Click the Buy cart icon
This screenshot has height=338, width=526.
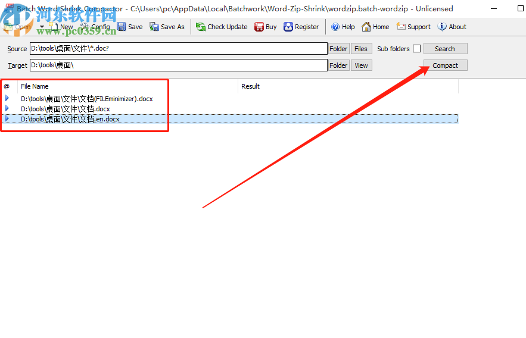pyautogui.click(x=259, y=27)
